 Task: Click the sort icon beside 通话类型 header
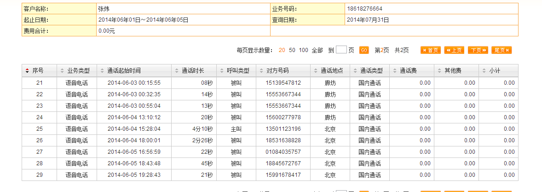tap(355, 71)
